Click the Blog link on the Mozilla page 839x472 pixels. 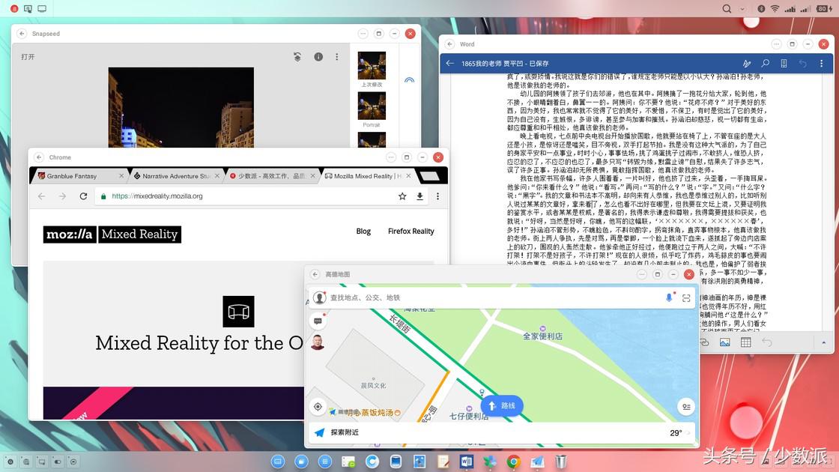pos(364,231)
